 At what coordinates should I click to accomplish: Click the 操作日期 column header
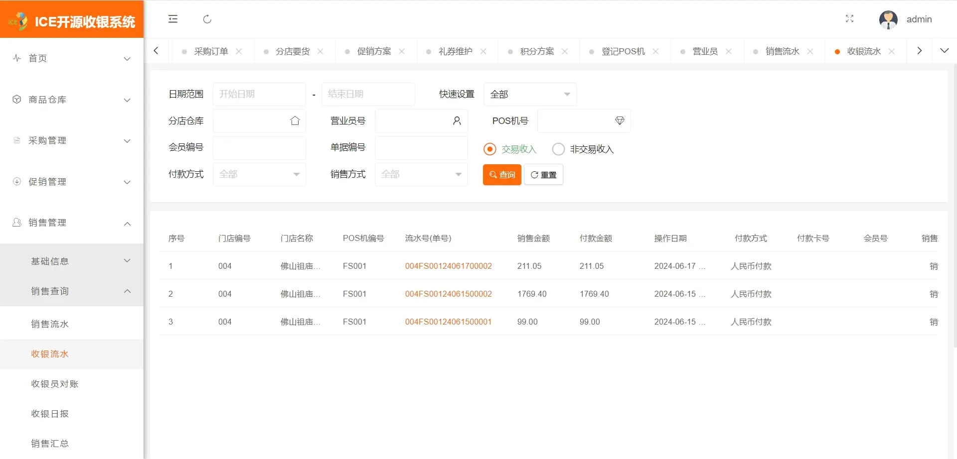click(671, 238)
